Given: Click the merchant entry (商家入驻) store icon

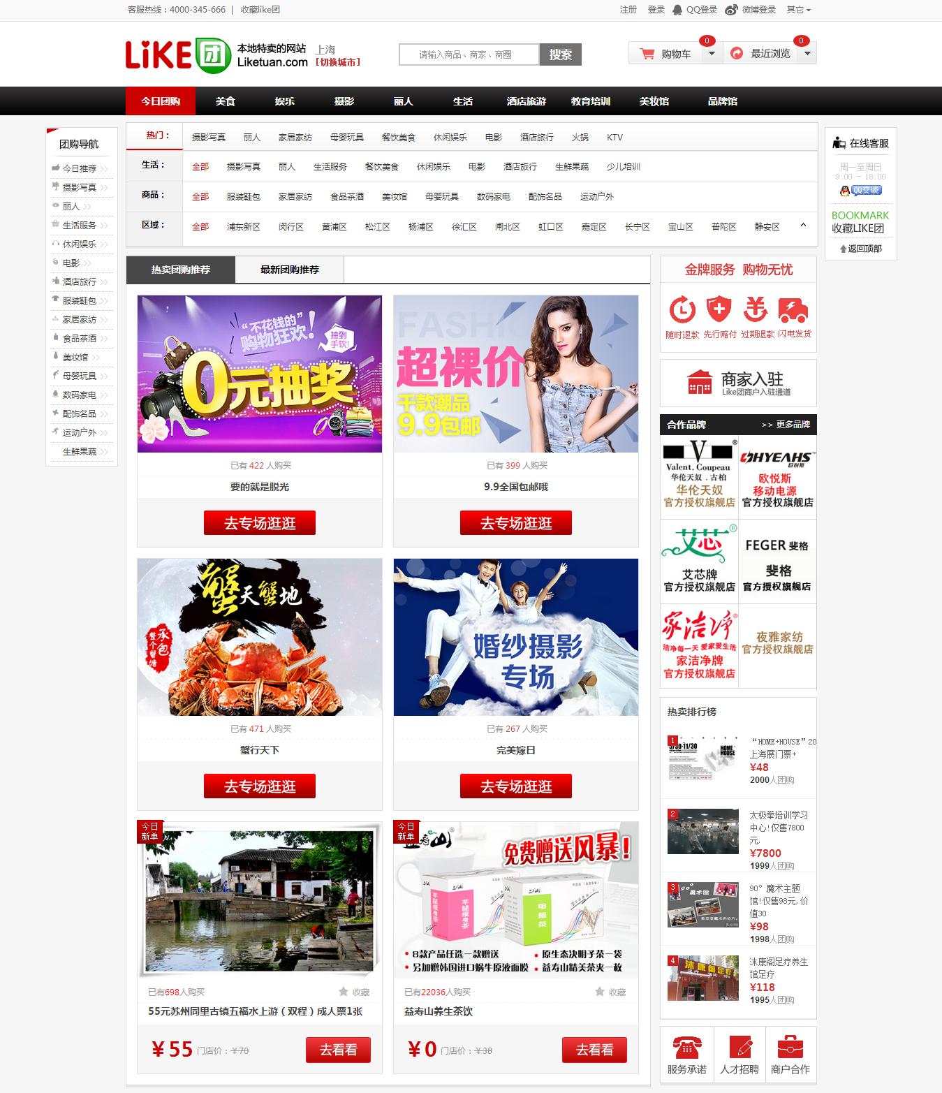Looking at the screenshot, I should pyautogui.click(x=699, y=383).
